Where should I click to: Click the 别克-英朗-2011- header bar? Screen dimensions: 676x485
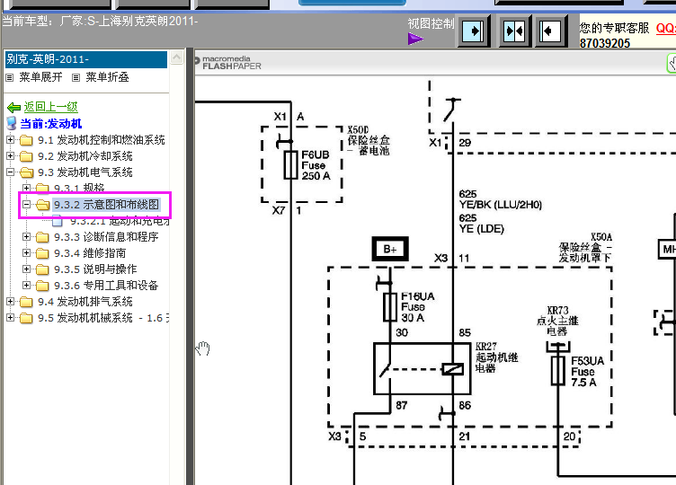(85, 59)
